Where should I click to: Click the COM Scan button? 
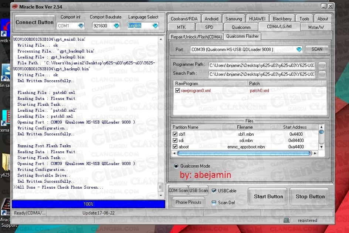(178, 190)
